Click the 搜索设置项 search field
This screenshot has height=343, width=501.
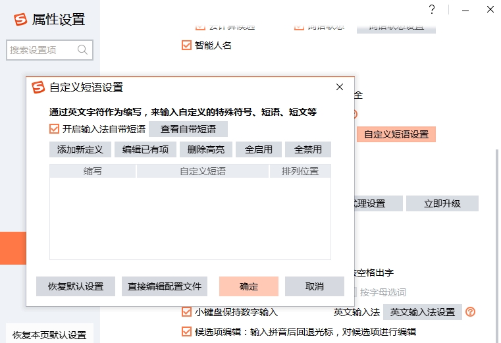[x=49, y=50]
